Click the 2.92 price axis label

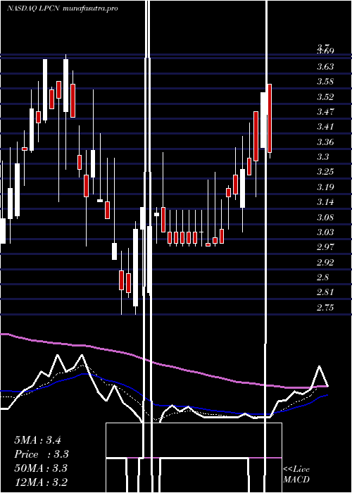pyautogui.click(x=325, y=263)
